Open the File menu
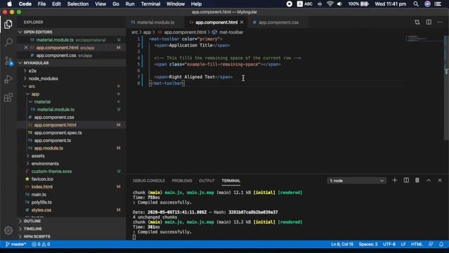449x253 pixels. click(x=41, y=4)
